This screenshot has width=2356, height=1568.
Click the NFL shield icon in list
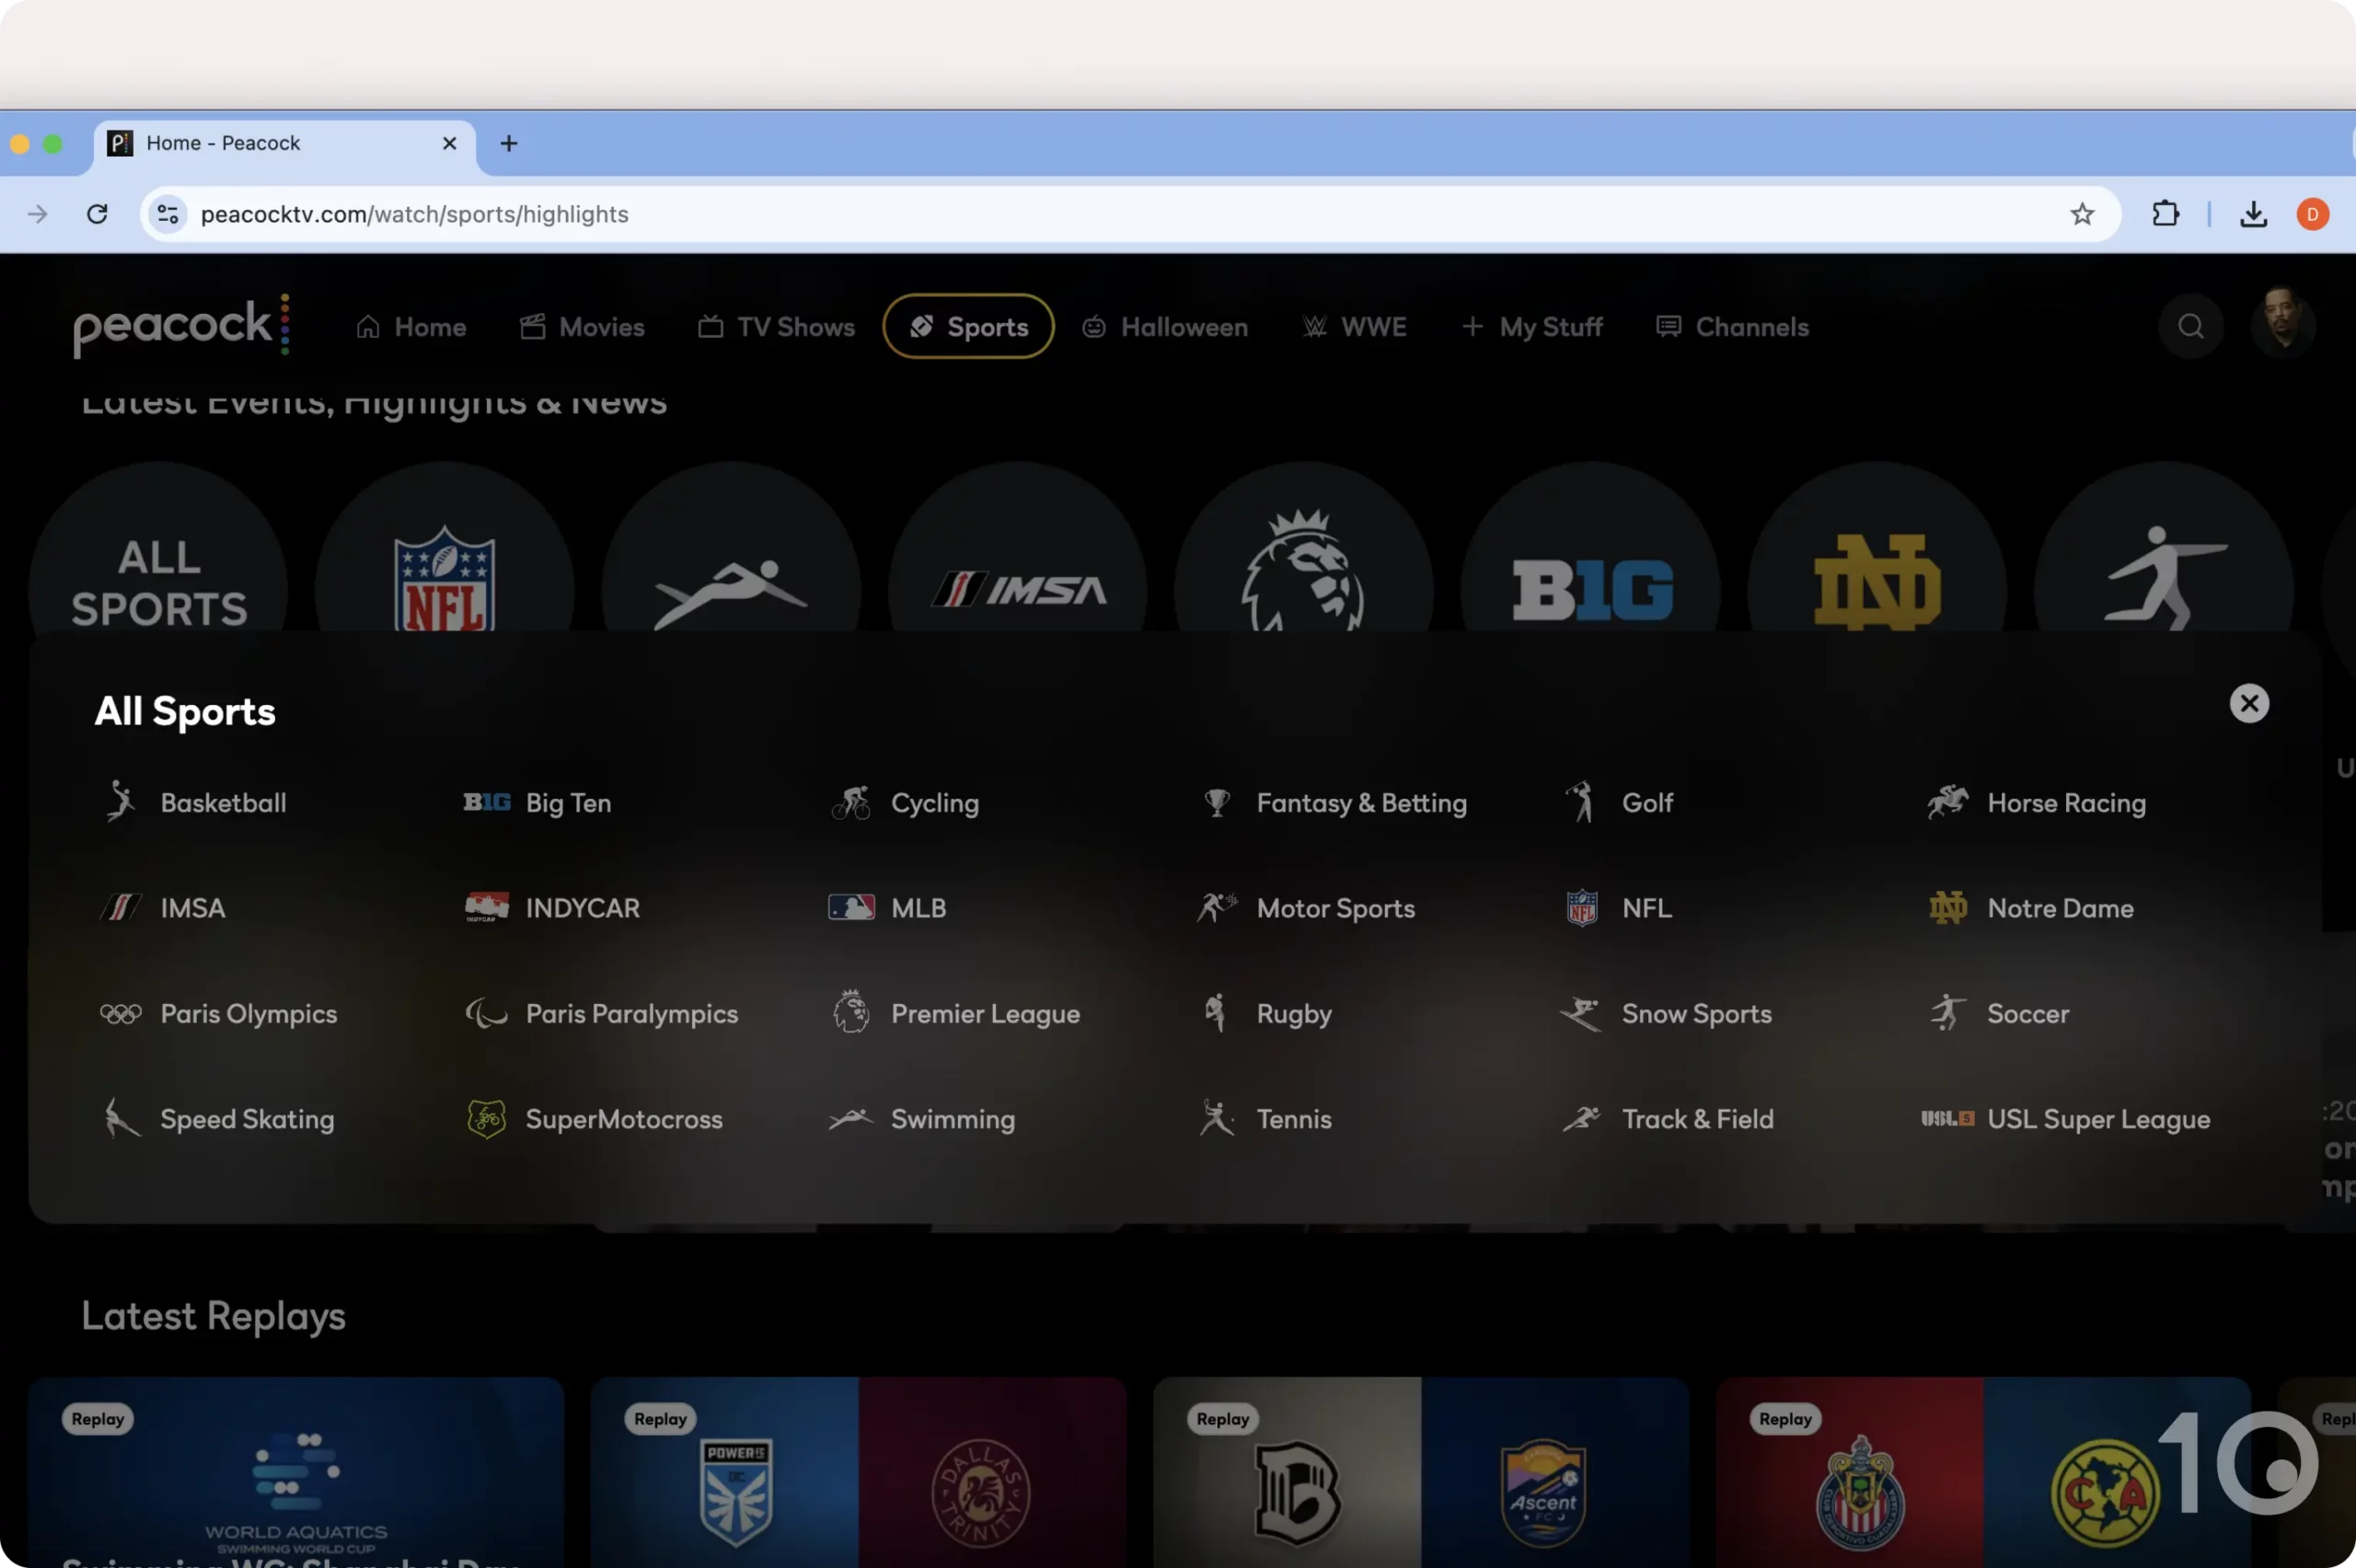pyautogui.click(x=1582, y=908)
